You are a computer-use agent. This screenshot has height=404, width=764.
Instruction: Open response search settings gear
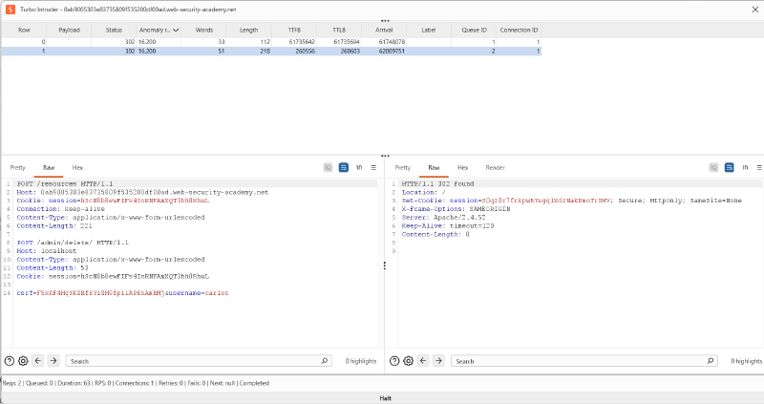pos(409,361)
